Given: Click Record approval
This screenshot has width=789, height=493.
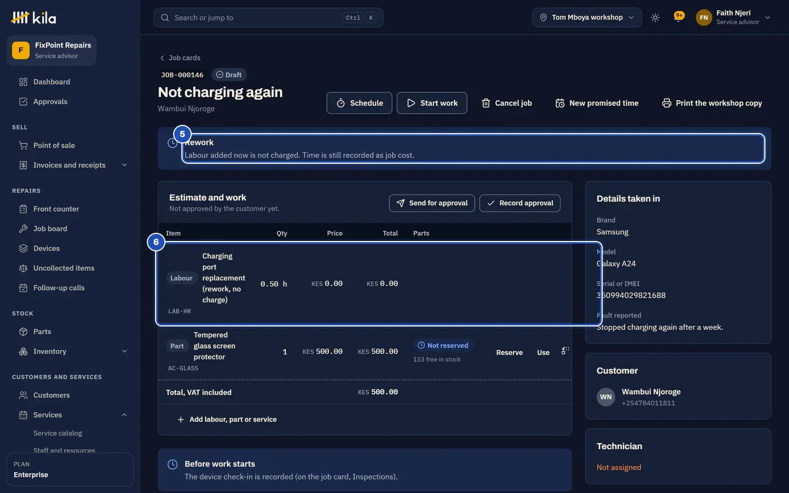Looking at the screenshot, I should click(x=520, y=203).
